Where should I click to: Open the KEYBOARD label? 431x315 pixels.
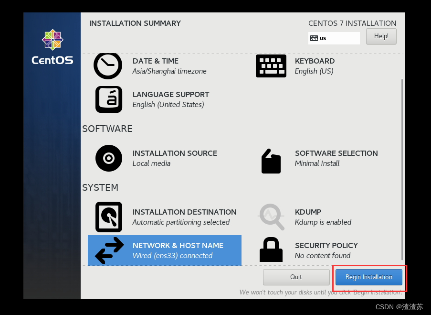click(315, 61)
